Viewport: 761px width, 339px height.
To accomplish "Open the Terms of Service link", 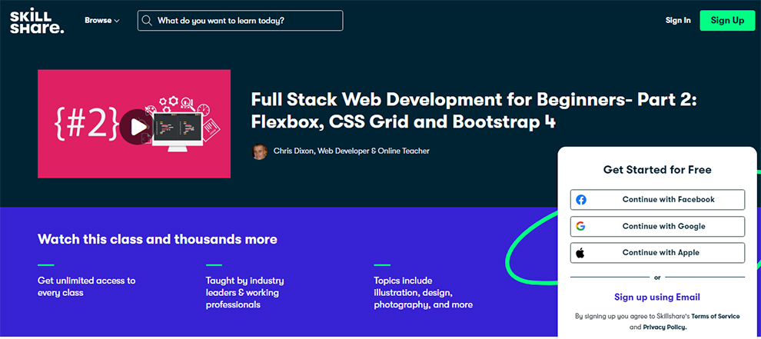I will 716,316.
